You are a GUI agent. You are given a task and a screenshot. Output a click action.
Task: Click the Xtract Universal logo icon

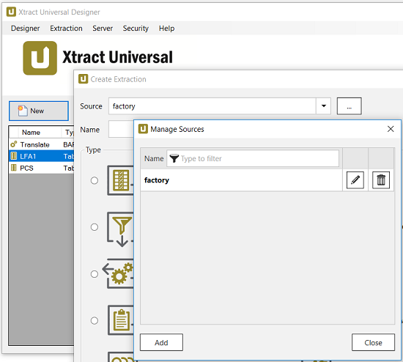point(40,58)
